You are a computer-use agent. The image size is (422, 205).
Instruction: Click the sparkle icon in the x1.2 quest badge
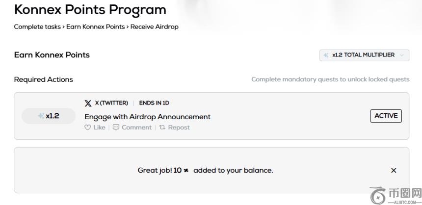pyautogui.click(x=41, y=116)
